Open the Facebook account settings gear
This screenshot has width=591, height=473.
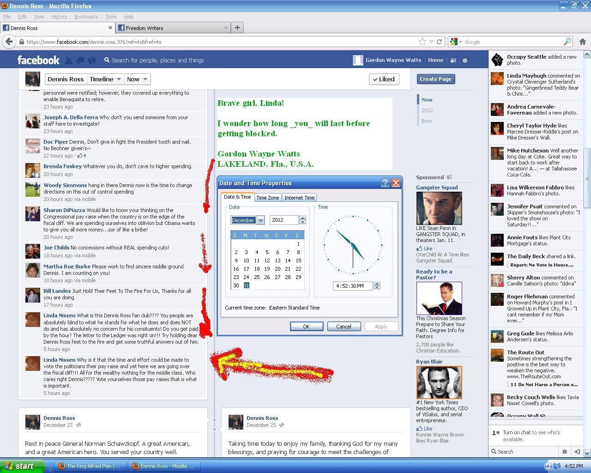pos(465,60)
